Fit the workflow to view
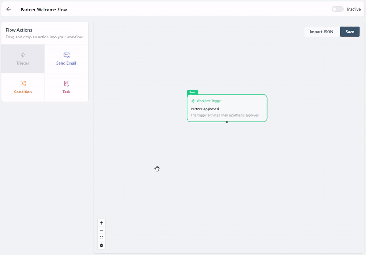 [102, 238]
